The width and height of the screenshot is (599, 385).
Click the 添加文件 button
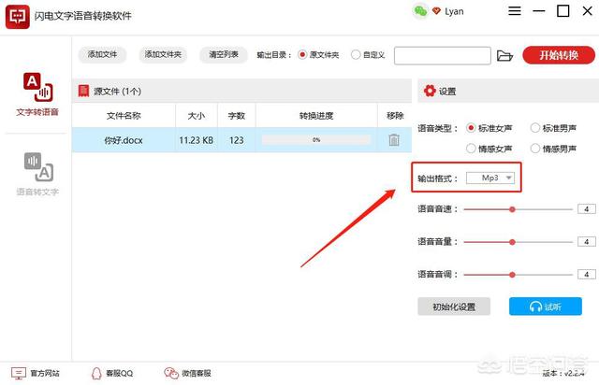pyautogui.click(x=102, y=55)
